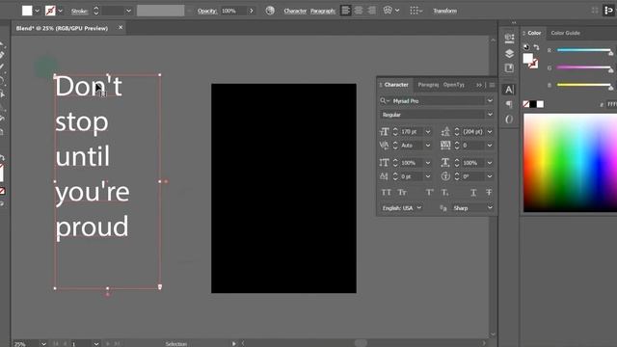The width and height of the screenshot is (617, 347).
Task: Open the Stroke swatch dropdown arrow
Action: [60, 11]
